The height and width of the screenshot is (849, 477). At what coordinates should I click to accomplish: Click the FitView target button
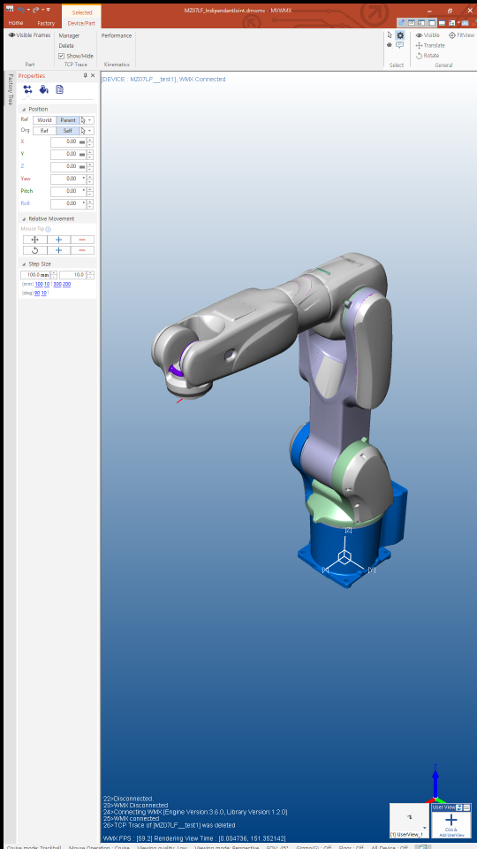click(461, 35)
